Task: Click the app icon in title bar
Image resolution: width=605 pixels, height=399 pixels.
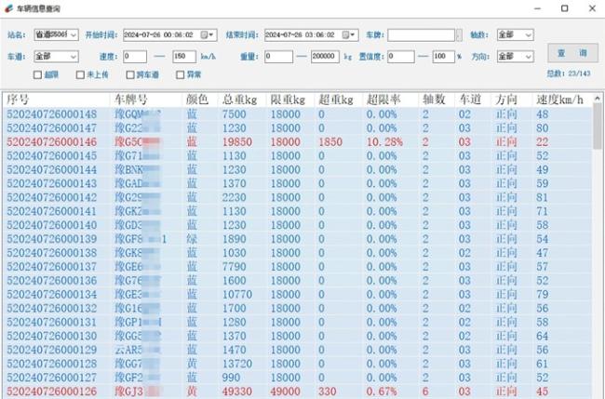Action: point(7,7)
